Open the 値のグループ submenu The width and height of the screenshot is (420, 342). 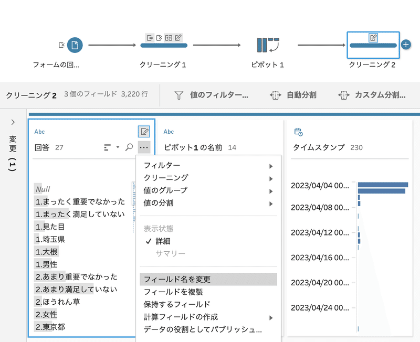[x=208, y=190]
